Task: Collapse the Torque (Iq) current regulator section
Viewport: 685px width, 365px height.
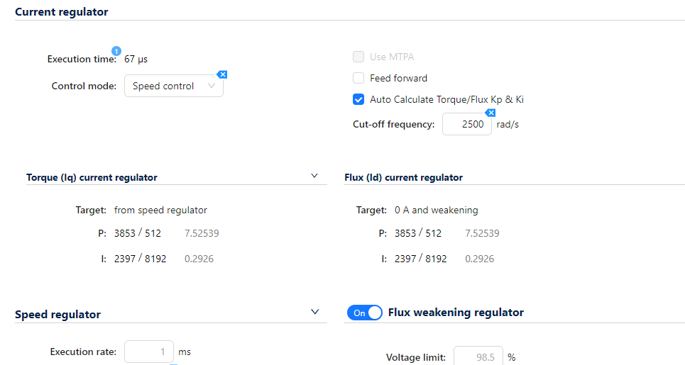Action: pyautogui.click(x=314, y=176)
